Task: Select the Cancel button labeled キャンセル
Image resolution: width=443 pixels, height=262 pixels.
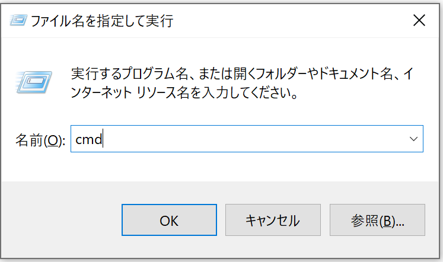Action: click(273, 220)
